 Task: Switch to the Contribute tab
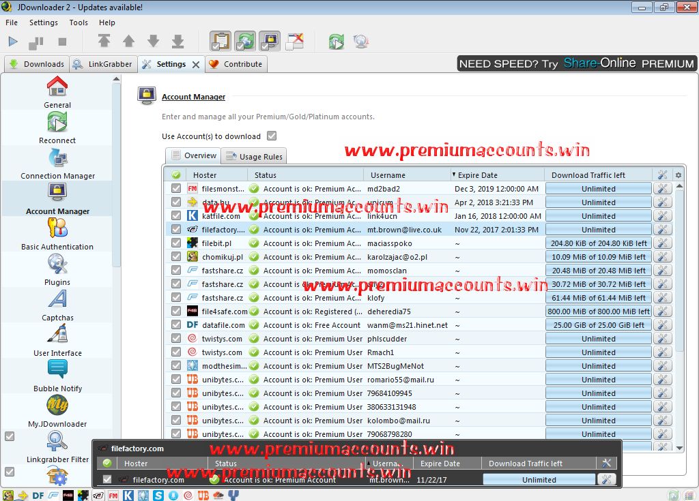236,64
